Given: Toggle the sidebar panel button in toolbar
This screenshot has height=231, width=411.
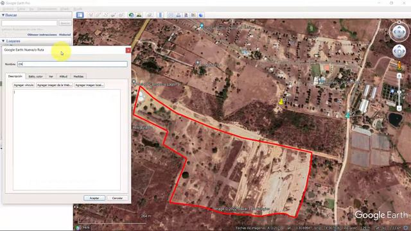Looking at the screenshot, I should (x=80, y=15).
